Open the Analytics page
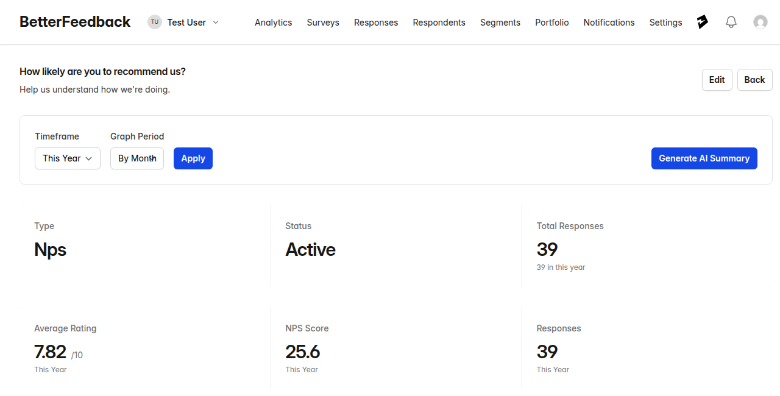The width and height of the screenshot is (780, 396). coord(273,23)
